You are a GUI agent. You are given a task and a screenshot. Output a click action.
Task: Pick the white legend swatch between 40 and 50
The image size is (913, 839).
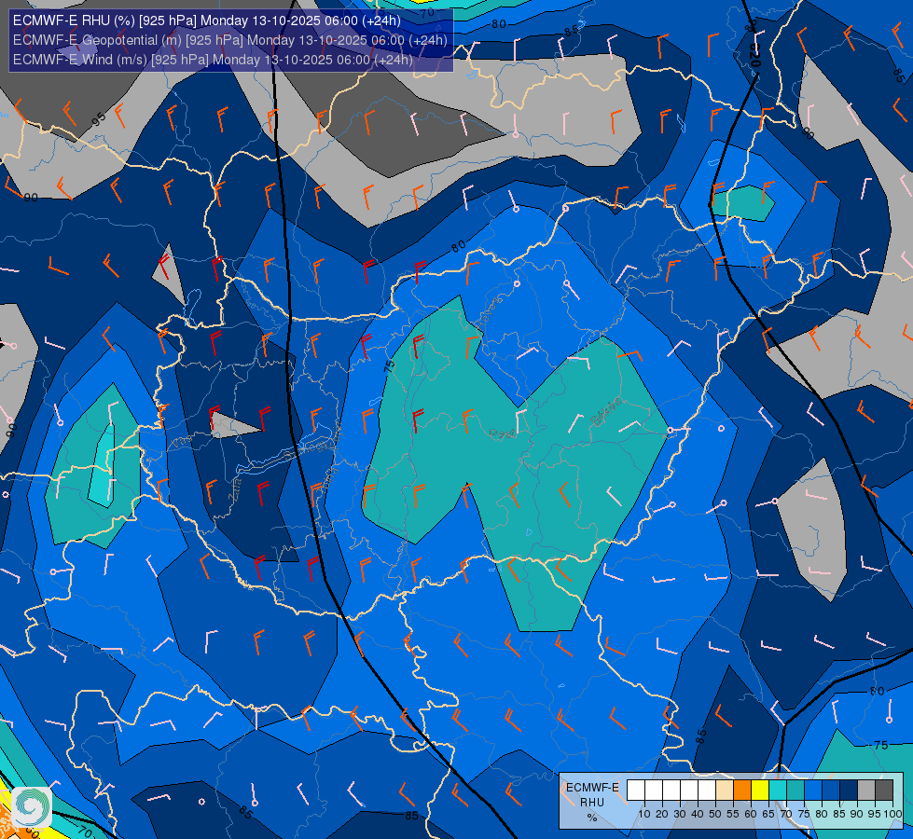click(707, 790)
